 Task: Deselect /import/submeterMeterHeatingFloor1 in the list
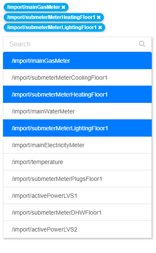(77, 94)
